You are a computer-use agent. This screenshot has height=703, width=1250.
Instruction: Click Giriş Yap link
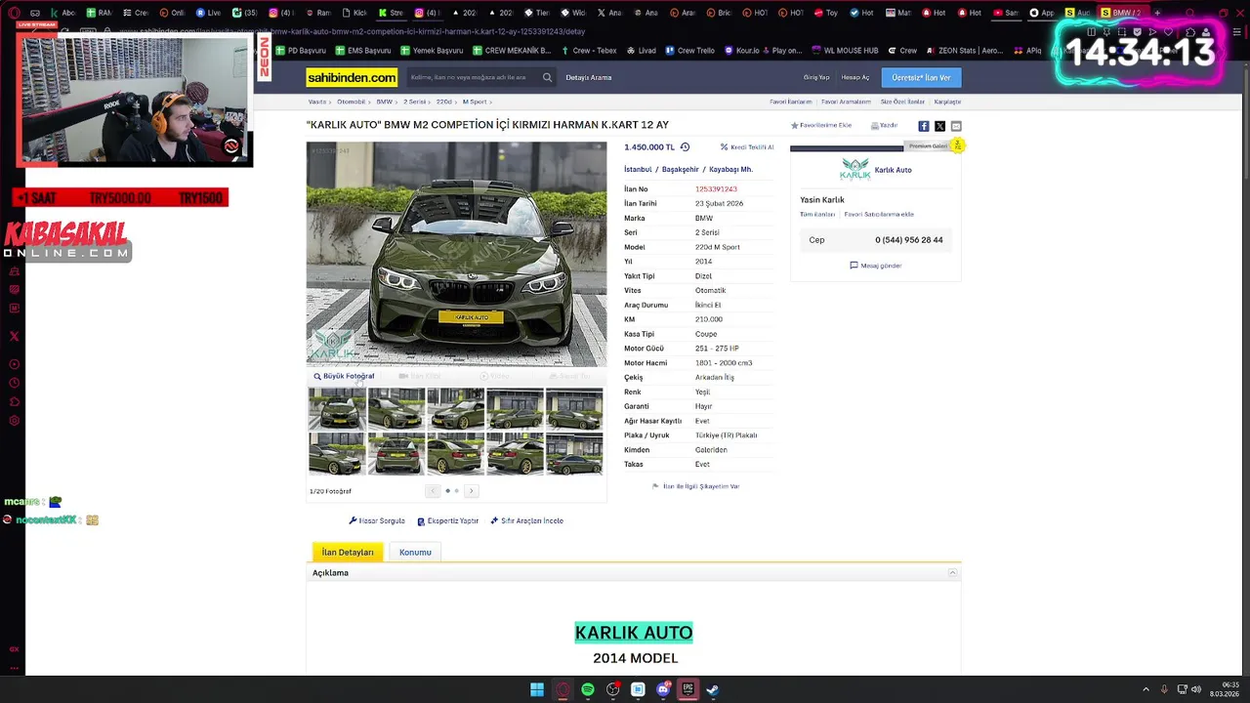[816, 77]
